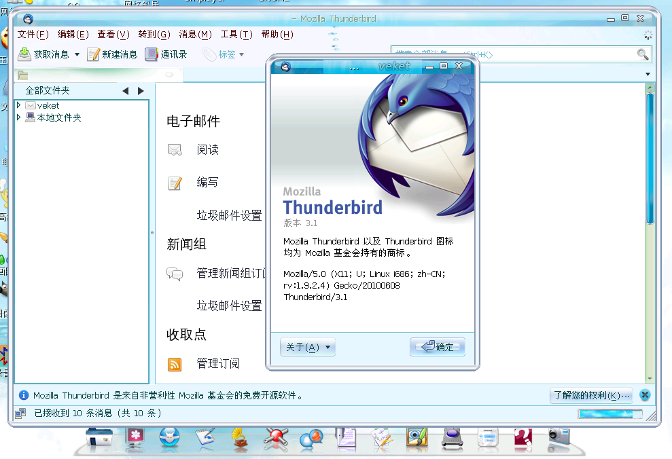Click the folder pane splitter grip
This screenshot has width=672, height=459.
point(152,233)
